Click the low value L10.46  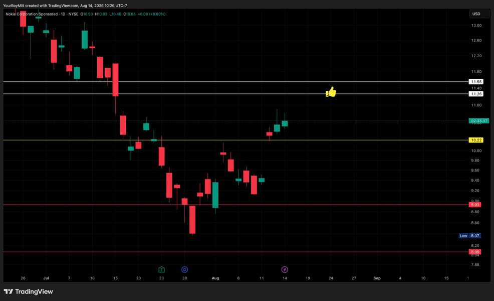[115, 14]
